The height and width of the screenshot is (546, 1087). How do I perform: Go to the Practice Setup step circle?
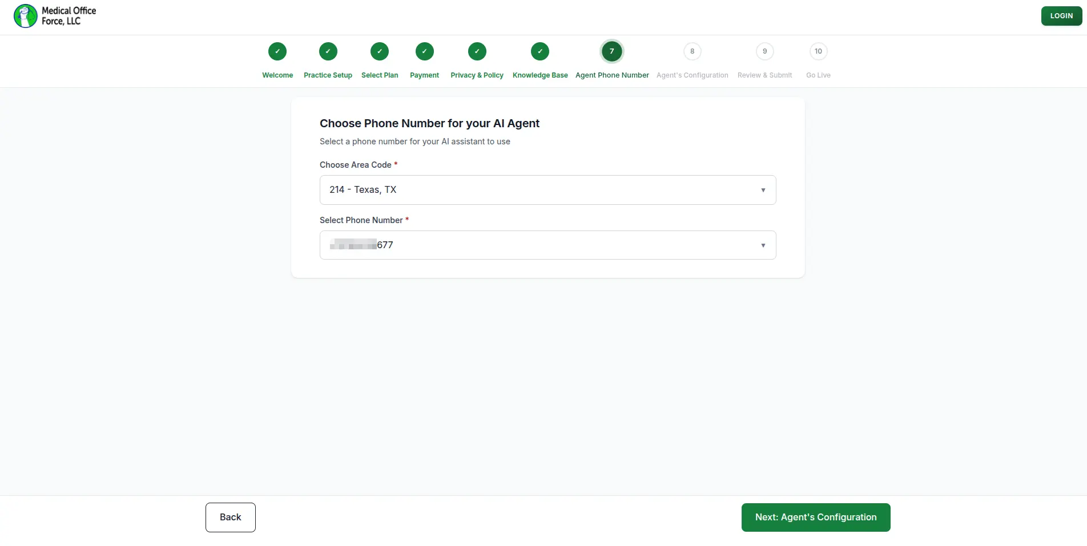pos(328,51)
